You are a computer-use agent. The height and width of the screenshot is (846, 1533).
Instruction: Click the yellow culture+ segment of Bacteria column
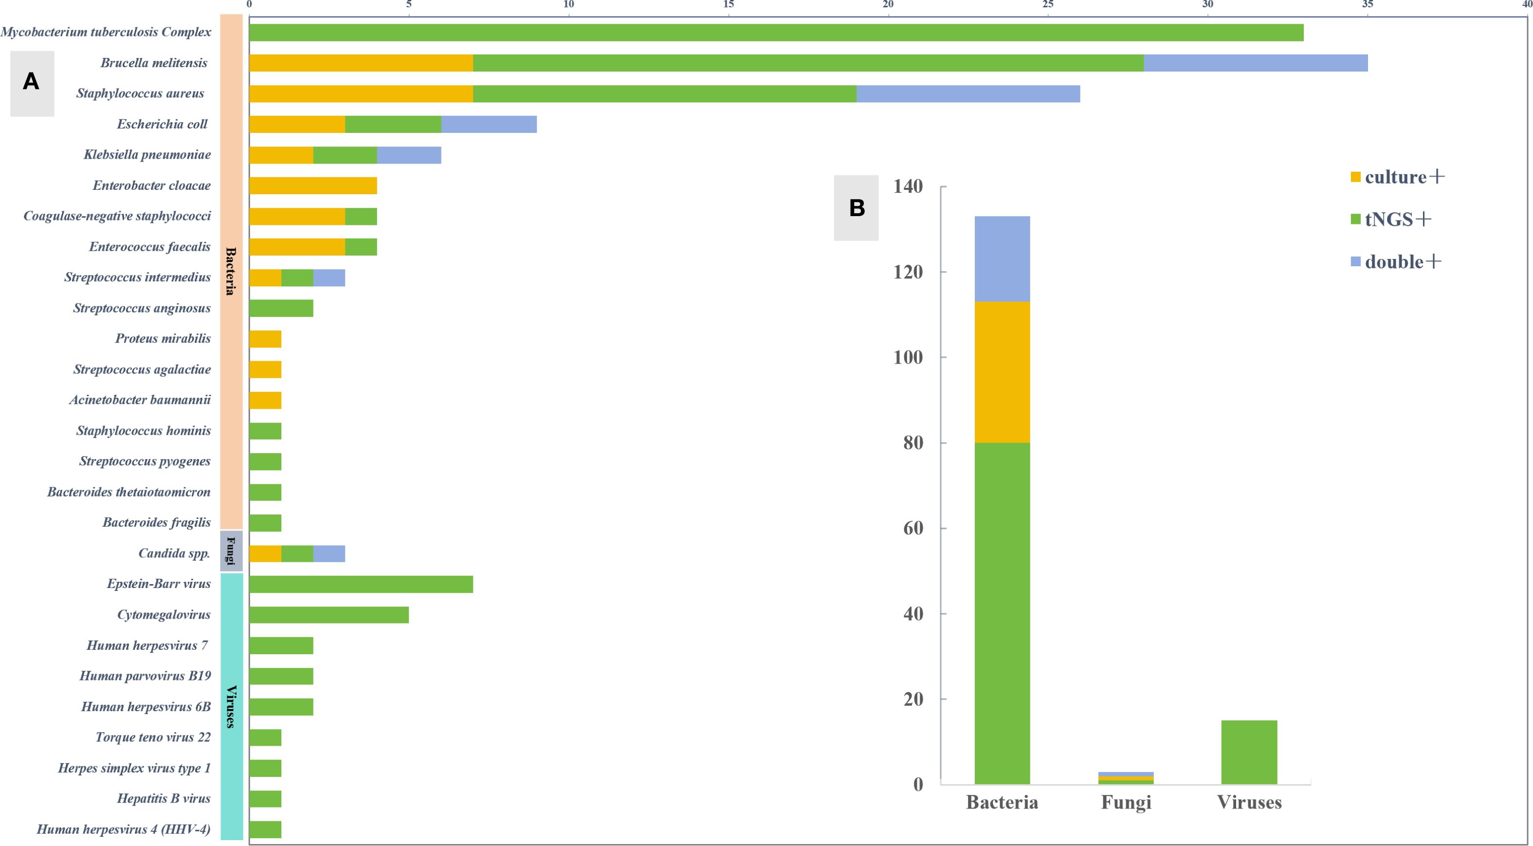1002,372
